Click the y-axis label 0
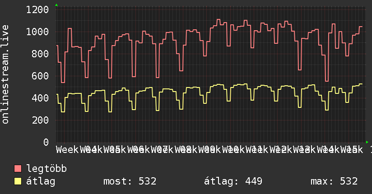Viewport: 372px width, 194px height. click(x=46, y=142)
